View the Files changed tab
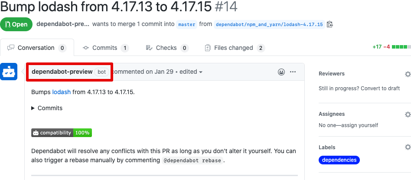Viewport: 411px width, 180px height. [x=234, y=48]
